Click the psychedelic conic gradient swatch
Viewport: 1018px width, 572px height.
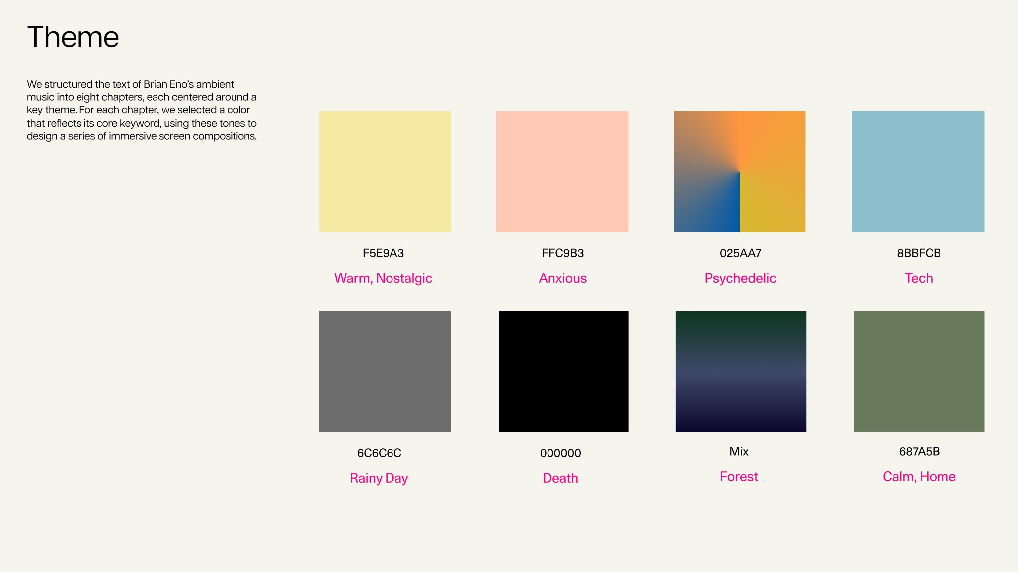click(x=739, y=171)
